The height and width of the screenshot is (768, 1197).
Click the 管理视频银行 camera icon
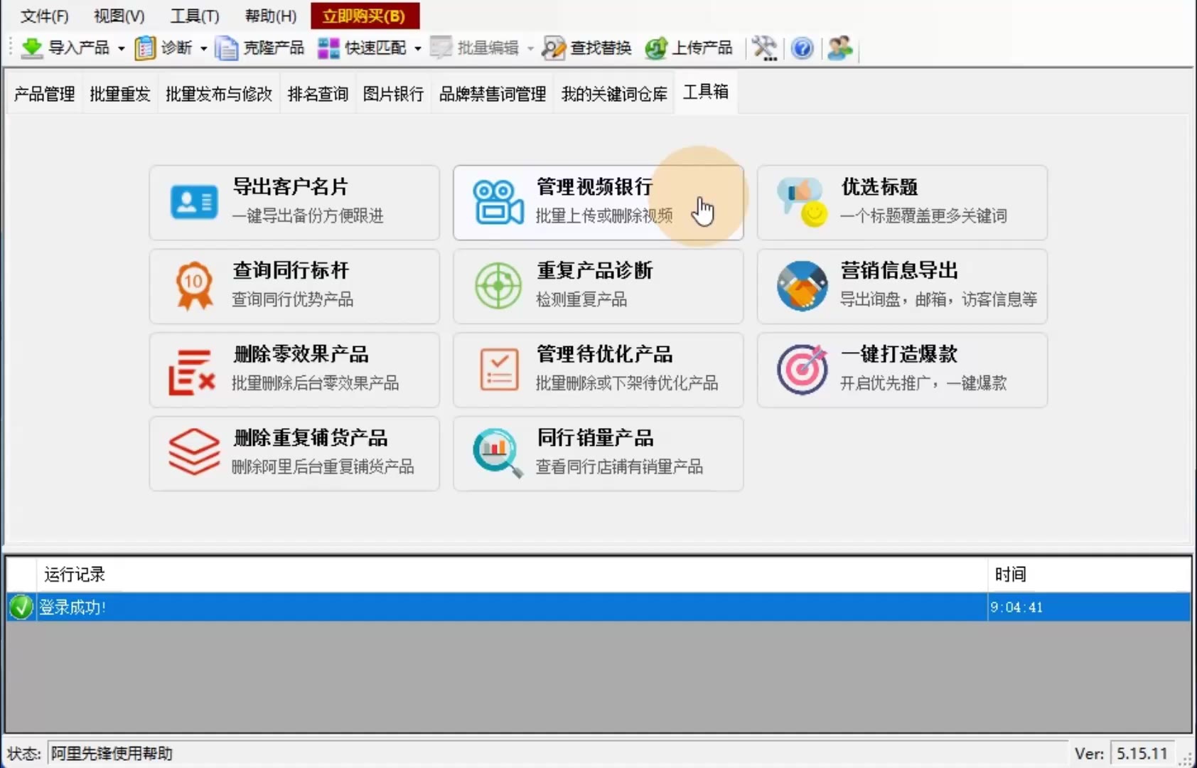[x=498, y=202]
